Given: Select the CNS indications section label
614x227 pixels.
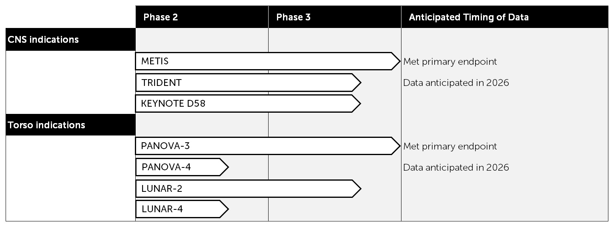Looking at the screenshot, I should click(x=43, y=40).
